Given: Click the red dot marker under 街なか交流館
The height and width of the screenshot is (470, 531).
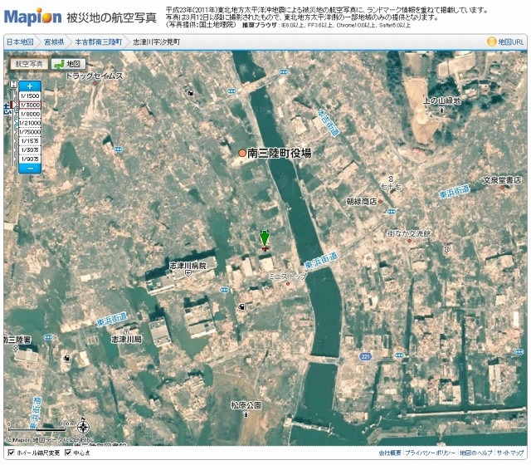Looking at the screenshot, I should click(409, 241).
